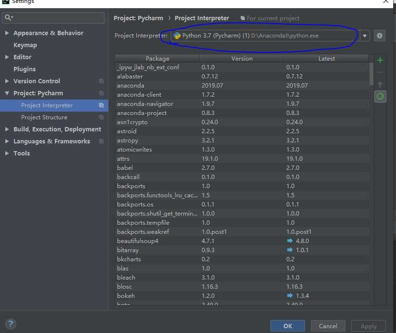Image resolution: width=396 pixels, height=333 pixels.
Task: Select the _ipyw_jlab_nb_ext_conf package row
Action: (242, 67)
